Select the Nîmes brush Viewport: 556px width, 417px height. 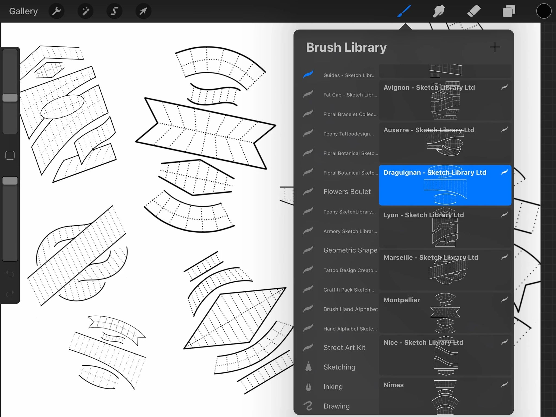(x=445, y=396)
